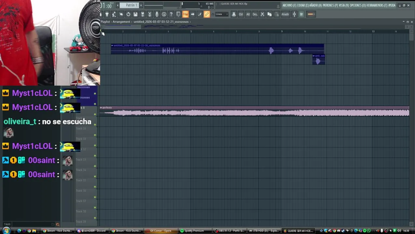Open the Discord window from taskbar

coord(92,231)
